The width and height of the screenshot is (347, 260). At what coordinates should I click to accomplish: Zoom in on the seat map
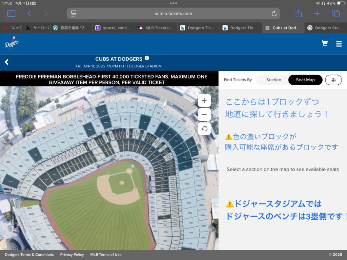pos(204,101)
